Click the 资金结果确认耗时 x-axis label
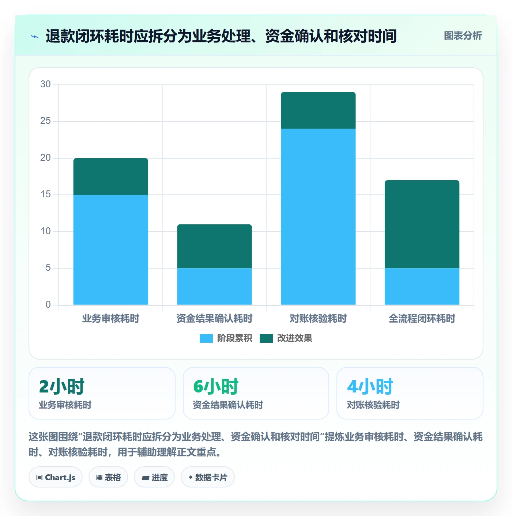 tap(215, 319)
